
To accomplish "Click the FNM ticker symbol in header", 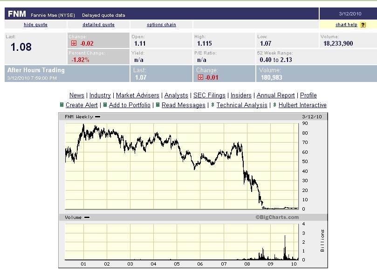I will (x=17, y=14).
